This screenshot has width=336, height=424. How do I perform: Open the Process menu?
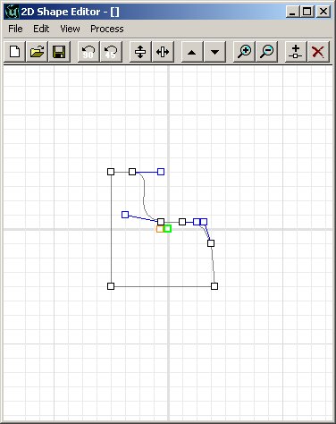tap(107, 29)
